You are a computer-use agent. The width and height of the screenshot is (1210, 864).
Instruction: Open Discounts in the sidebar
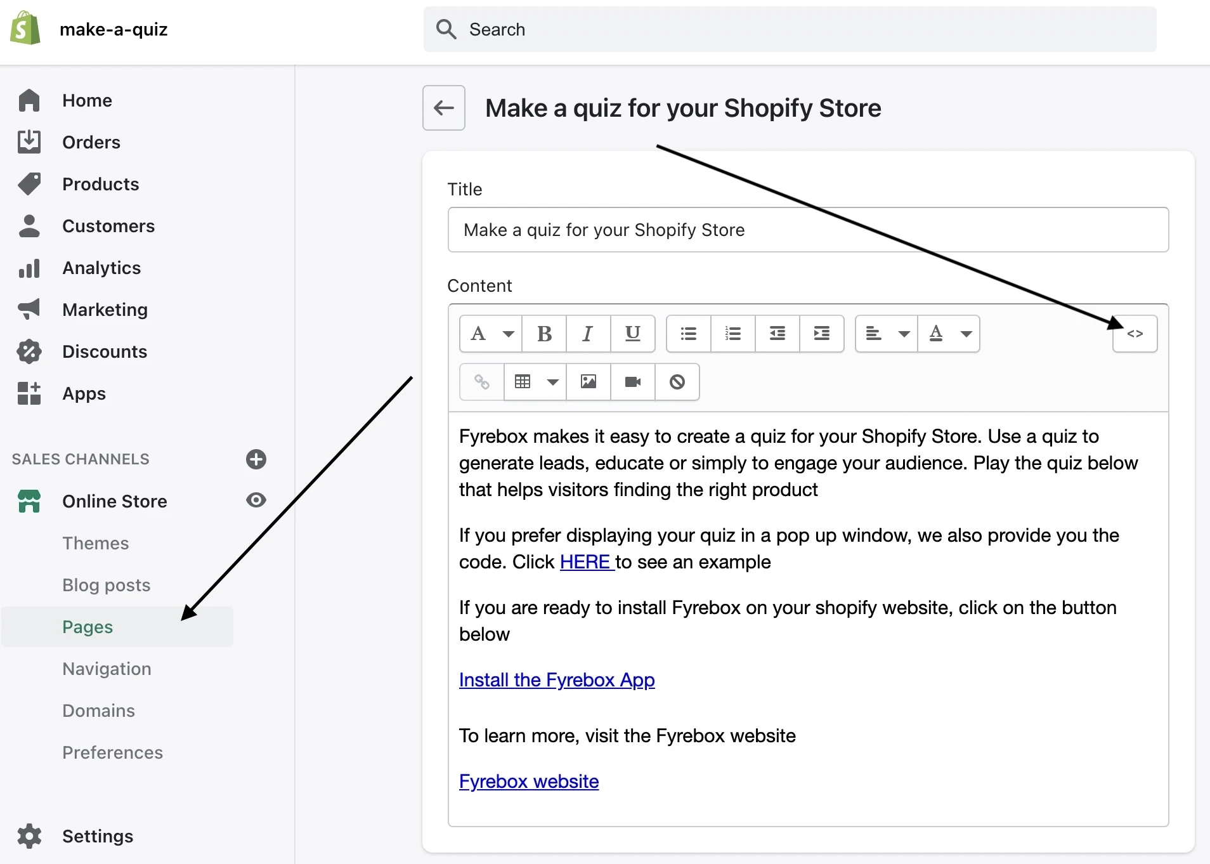(x=105, y=351)
